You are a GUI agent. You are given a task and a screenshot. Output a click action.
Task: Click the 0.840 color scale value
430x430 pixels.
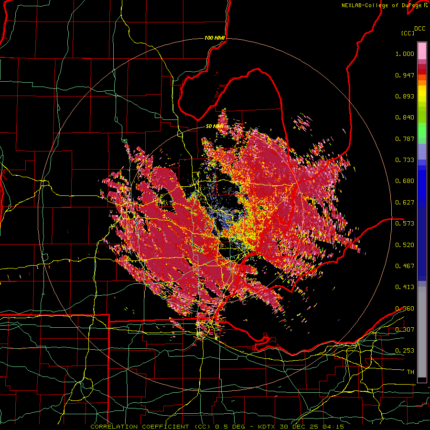(x=405, y=118)
